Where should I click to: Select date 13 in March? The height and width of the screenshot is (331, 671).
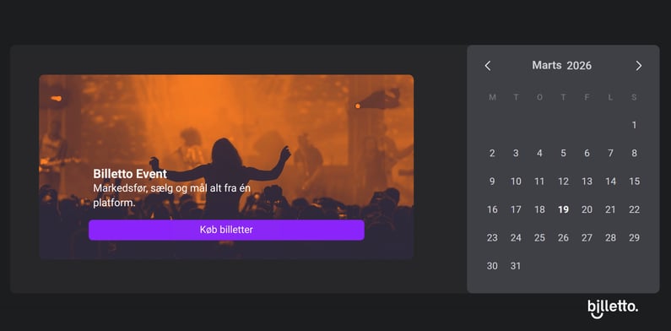pos(587,182)
